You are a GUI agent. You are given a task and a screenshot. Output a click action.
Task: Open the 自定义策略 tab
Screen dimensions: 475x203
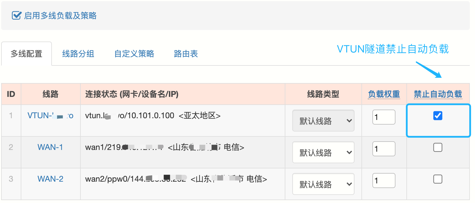tap(134, 54)
